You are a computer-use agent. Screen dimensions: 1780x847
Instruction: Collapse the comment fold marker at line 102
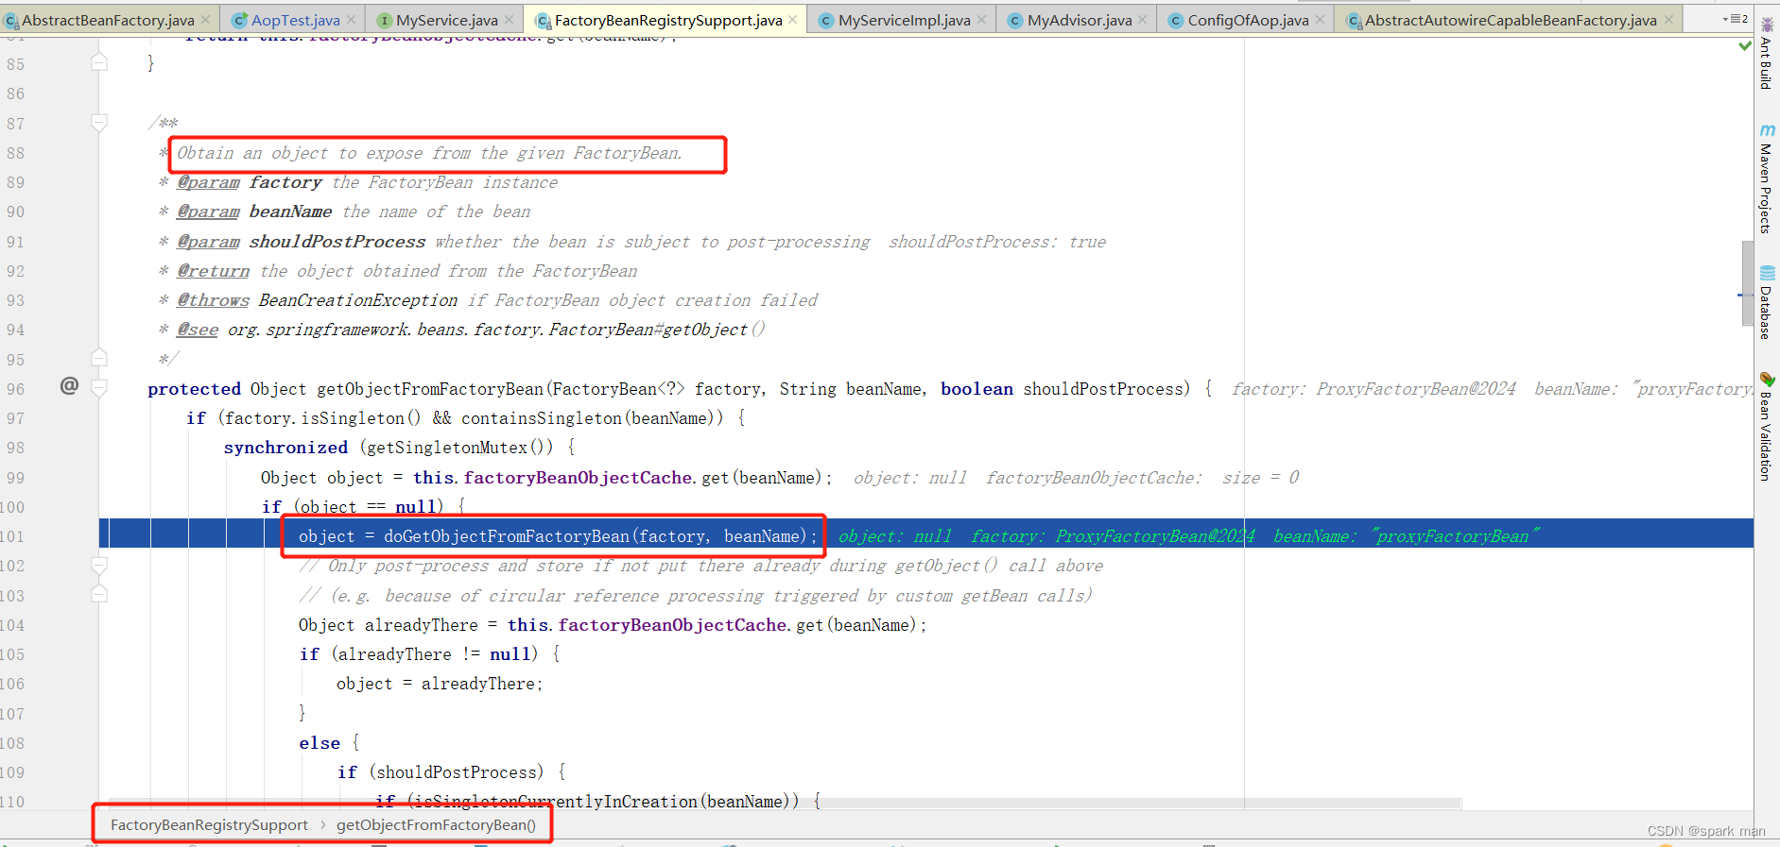point(98,565)
